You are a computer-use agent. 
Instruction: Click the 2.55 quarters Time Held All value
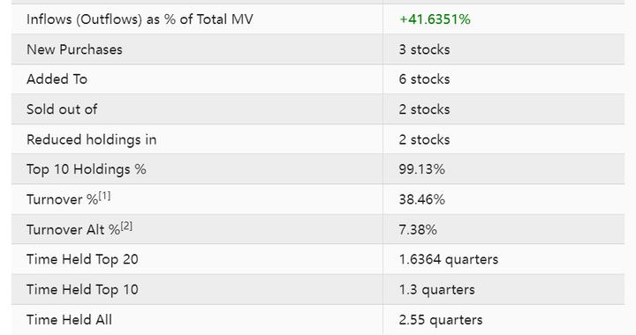pos(441,320)
